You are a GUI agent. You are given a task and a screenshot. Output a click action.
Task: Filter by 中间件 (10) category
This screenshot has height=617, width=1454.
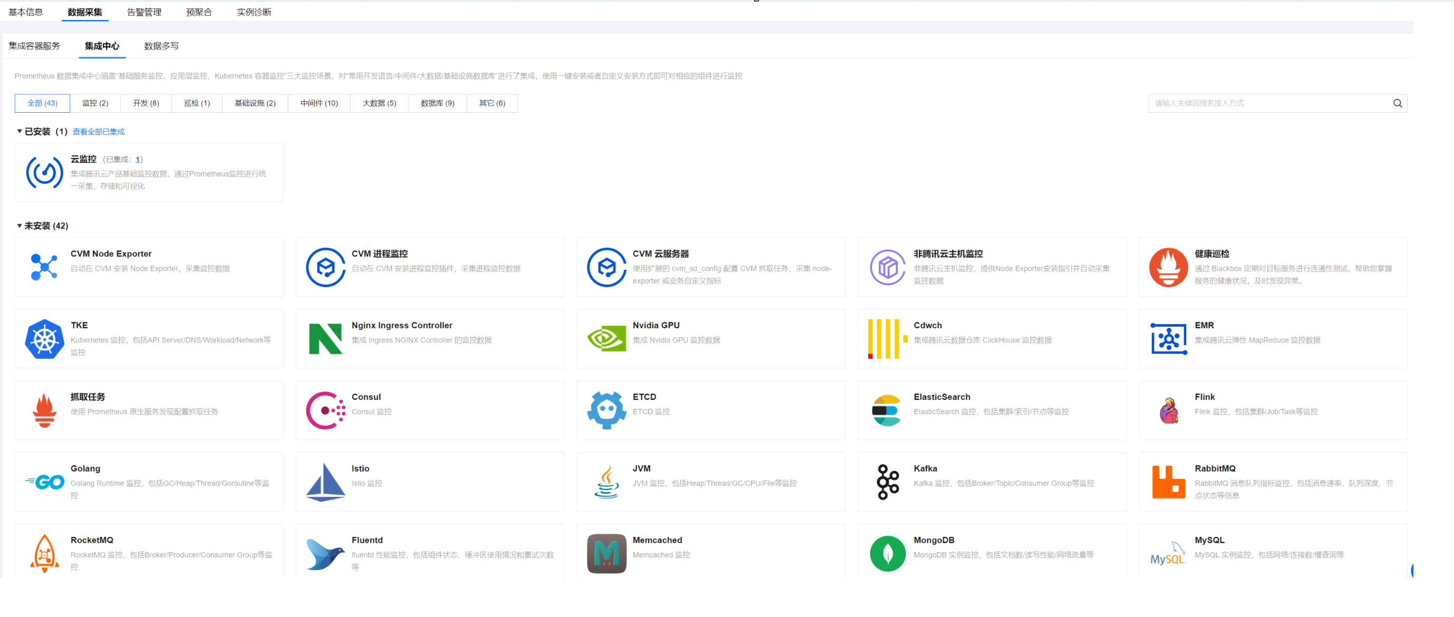pyautogui.click(x=319, y=103)
